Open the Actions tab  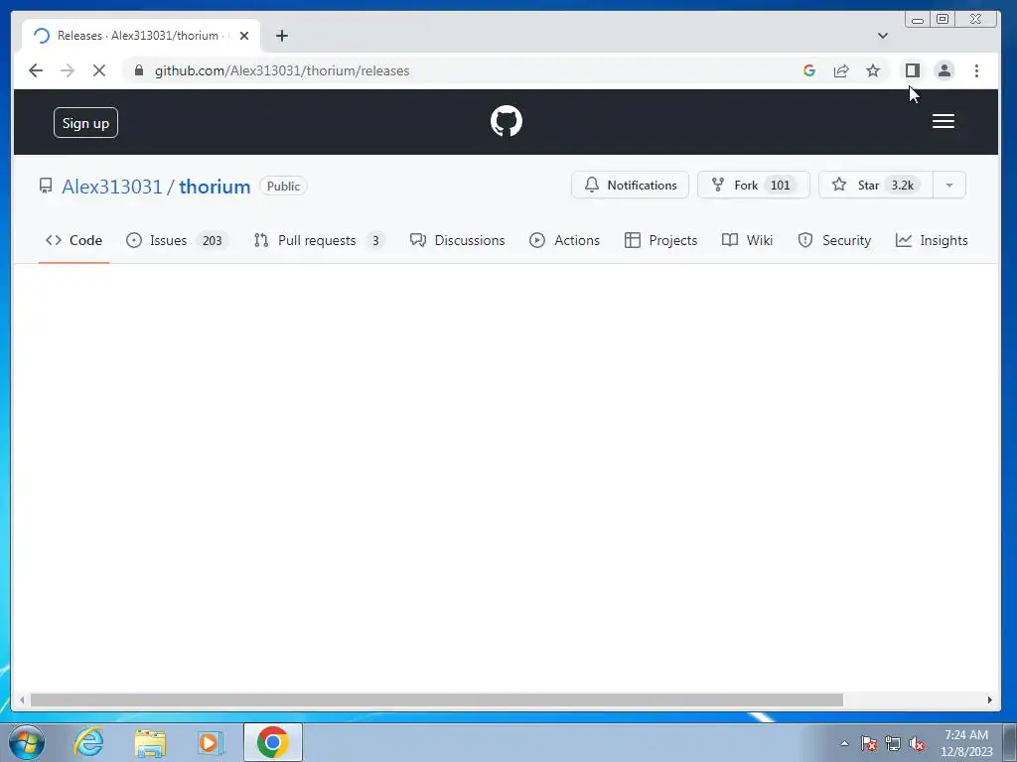click(x=564, y=240)
